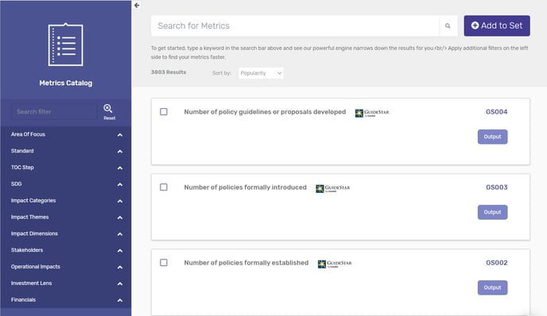Click the Output button for GS004

pos(492,137)
